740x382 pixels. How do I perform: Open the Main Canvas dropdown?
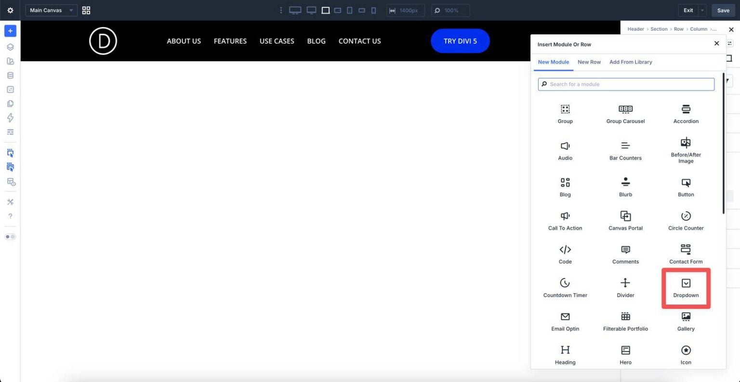coord(51,10)
